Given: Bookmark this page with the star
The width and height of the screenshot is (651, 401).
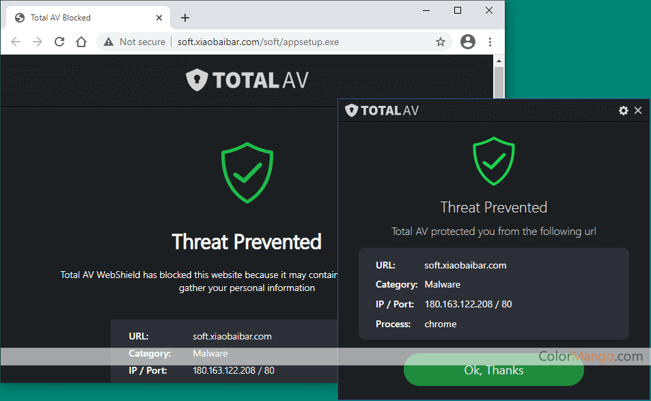Looking at the screenshot, I should [441, 42].
